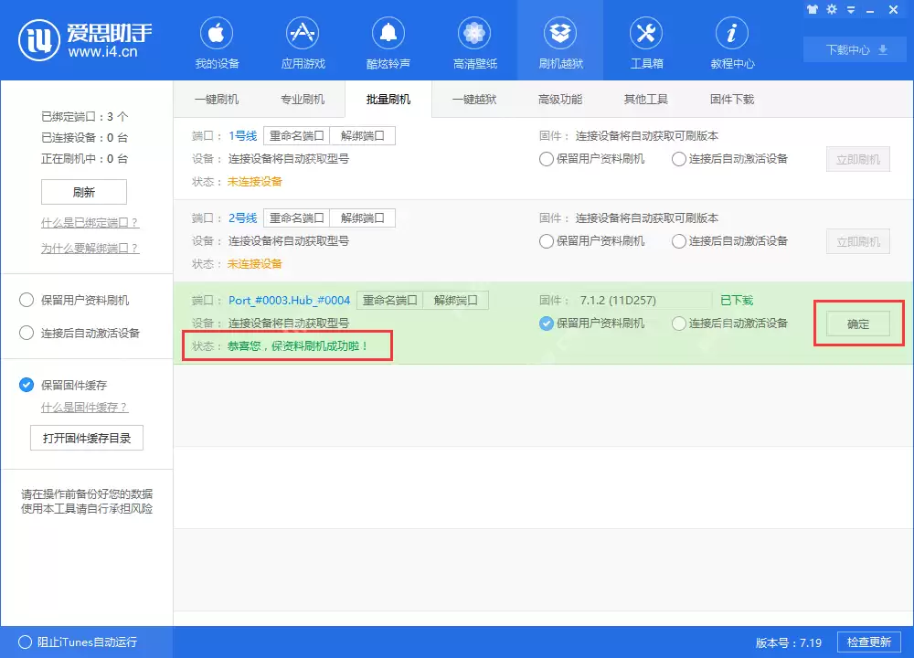Viewport: 914px width, 658px height.
Task: Open the 酷炫铃声 (Ringtones) section
Action: pos(388,40)
